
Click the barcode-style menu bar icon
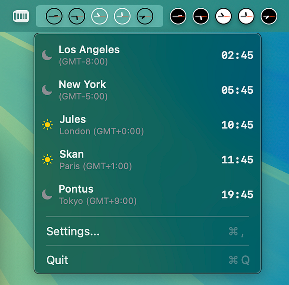click(x=21, y=16)
